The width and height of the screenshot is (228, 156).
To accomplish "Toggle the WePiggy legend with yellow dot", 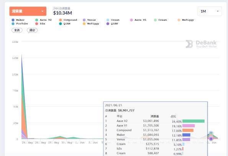I will click(x=91, y=24).
